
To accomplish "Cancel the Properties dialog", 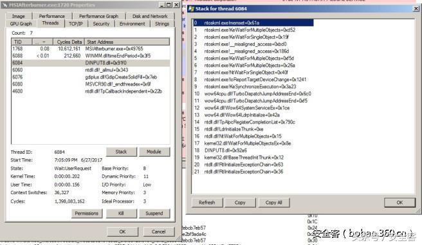I will pos(158,231).
